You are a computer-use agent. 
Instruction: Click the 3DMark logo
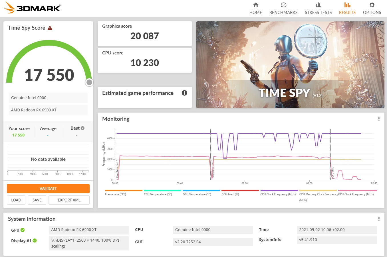coord(32,8)
